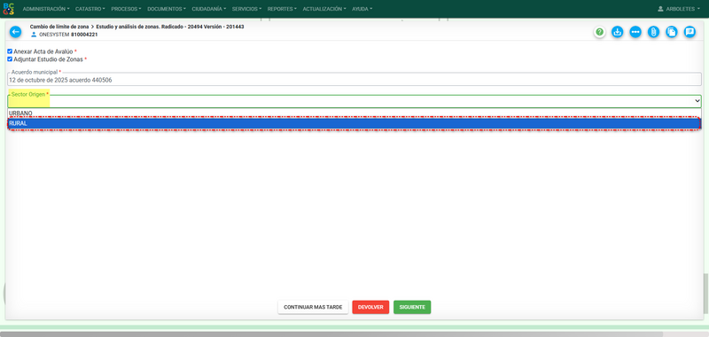Click the Acuerdo municipal input field
The width and height of the screenshot is (709, 337).
[354, 80]
